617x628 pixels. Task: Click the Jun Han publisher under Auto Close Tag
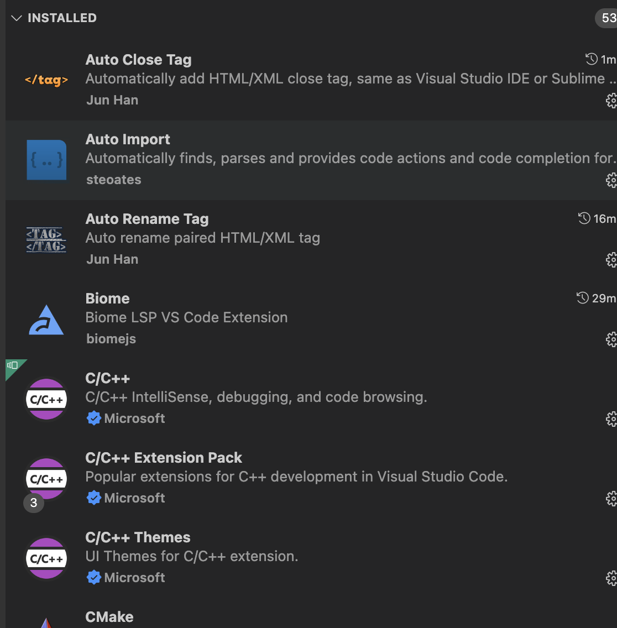pos(112,100)
